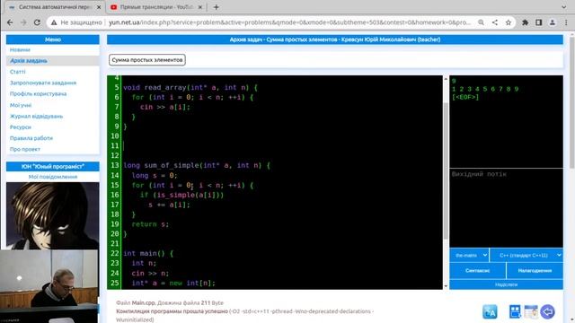Screen dimensions: 575x323
Task: Open Архів завдань in the menu
Action: pos(29,61)
